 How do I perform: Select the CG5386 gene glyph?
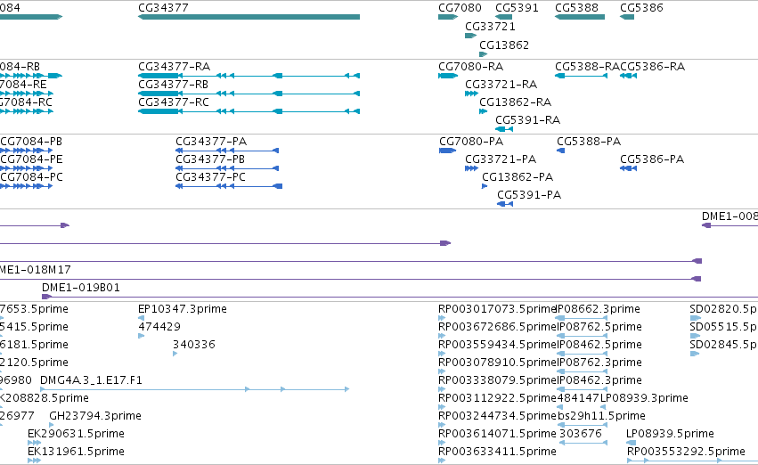627,17
